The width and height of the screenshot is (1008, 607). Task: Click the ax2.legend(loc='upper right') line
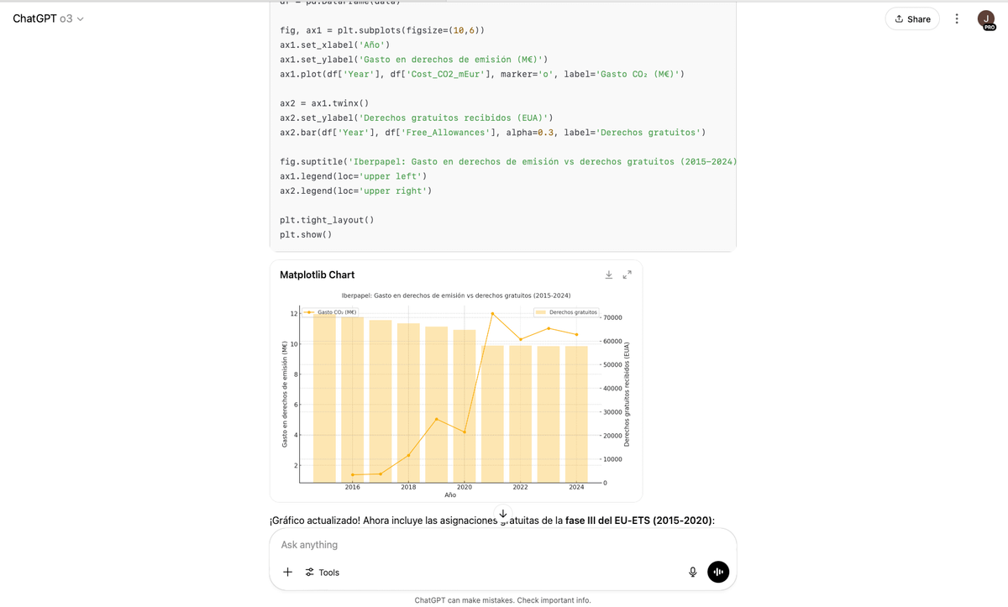coord(356,191)
